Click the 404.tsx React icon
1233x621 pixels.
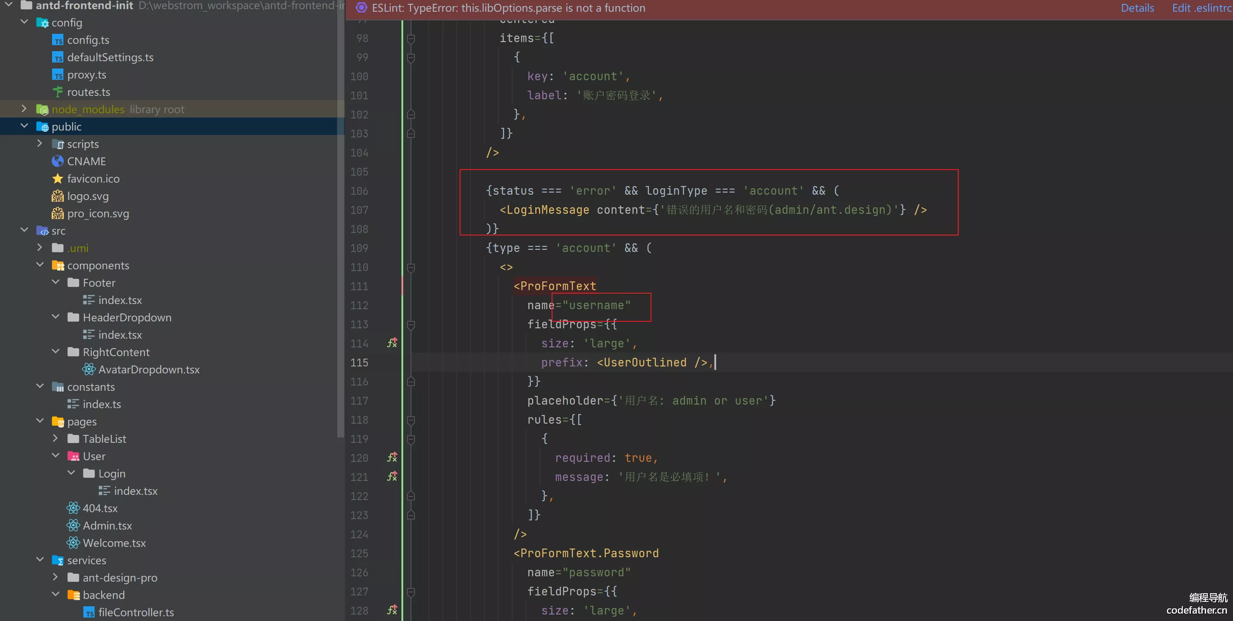(x=73, y=508)
